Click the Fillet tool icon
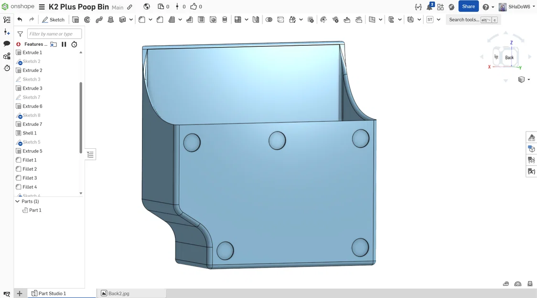 click(141, 20)
